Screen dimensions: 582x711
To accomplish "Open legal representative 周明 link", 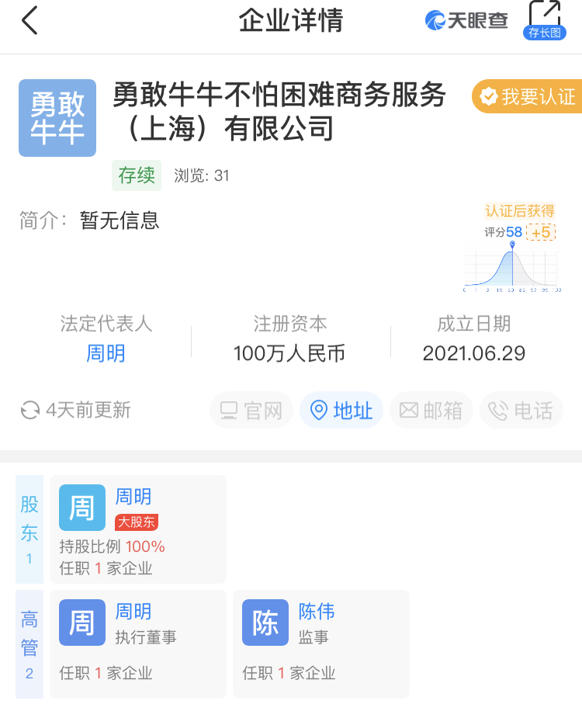I will coord(106,354).
